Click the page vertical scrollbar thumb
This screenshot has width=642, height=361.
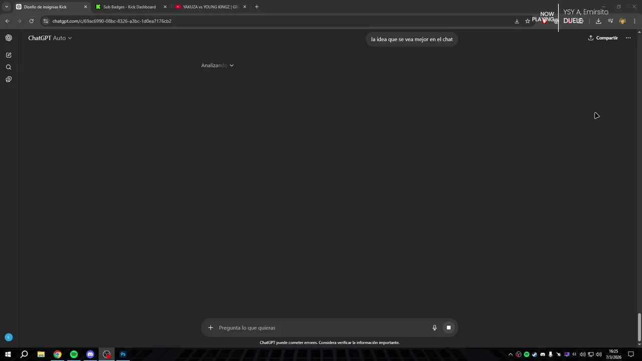pyautogui.click(x=639, y=327)
